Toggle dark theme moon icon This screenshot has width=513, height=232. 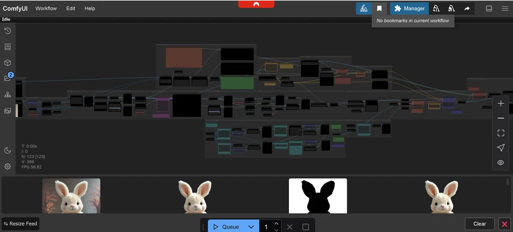coord(8,150)
